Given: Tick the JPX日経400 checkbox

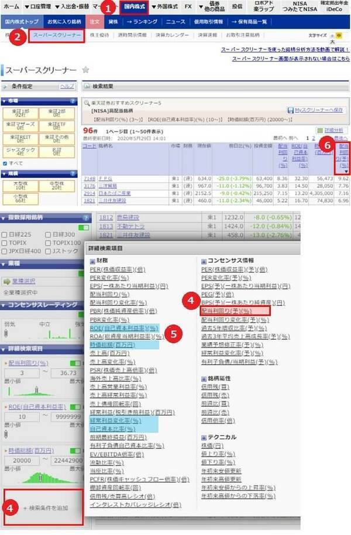Looking at the screenshot, I should (5, 251).
